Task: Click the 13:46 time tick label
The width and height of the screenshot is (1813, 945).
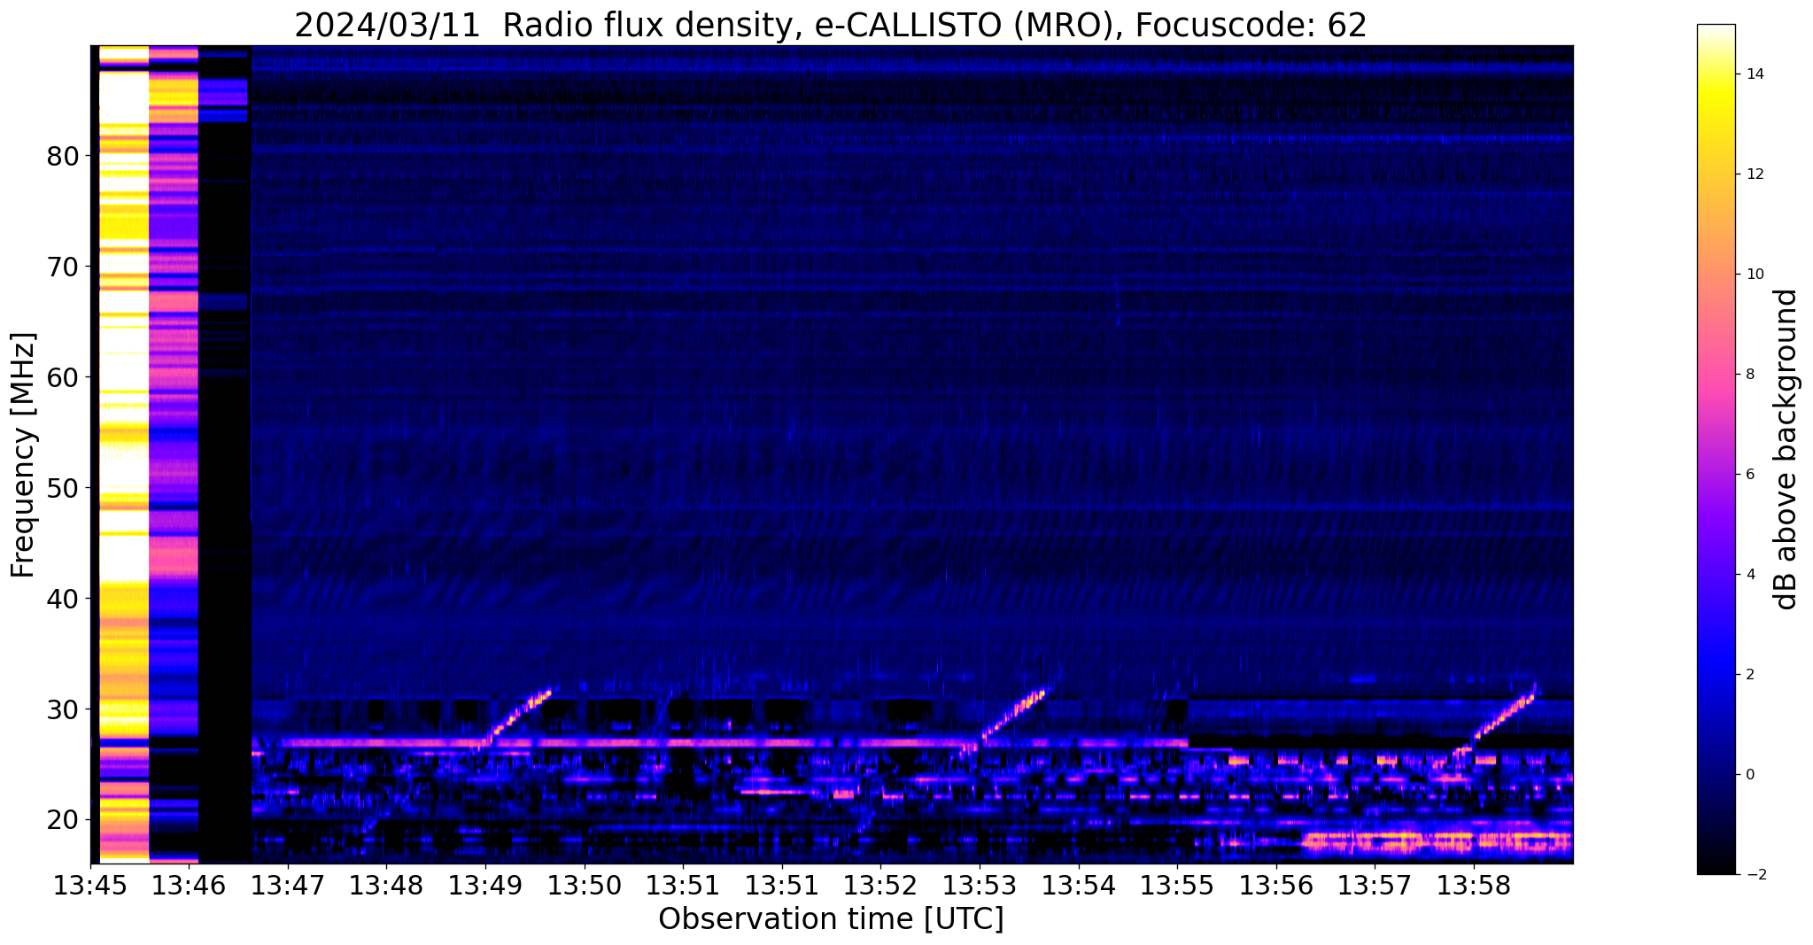Action: coord(188,886)
